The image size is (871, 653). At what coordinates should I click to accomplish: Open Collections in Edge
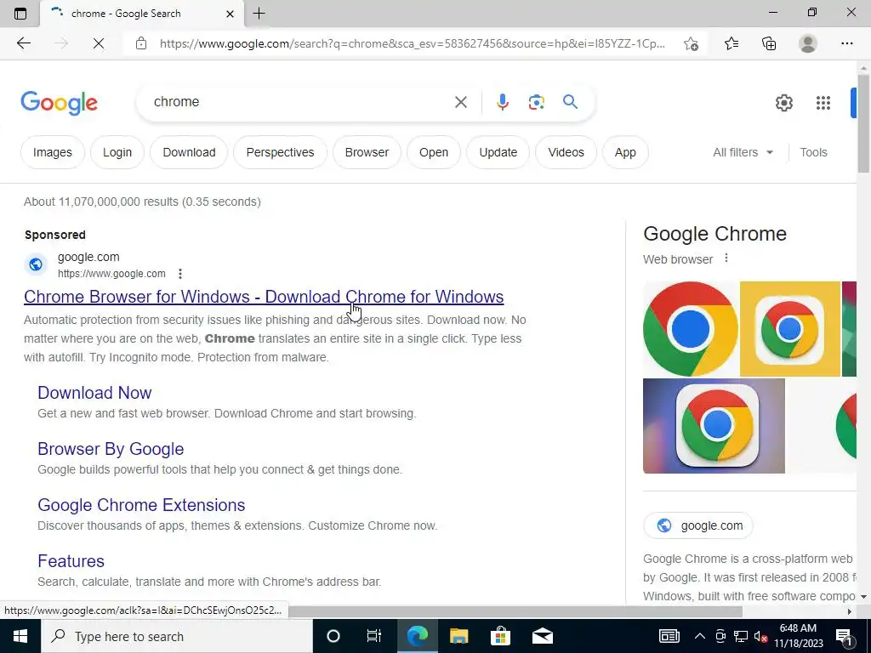(x=769, y=43)
